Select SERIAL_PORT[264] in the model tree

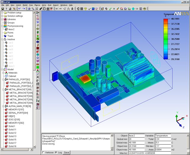[x=18, y=113]
